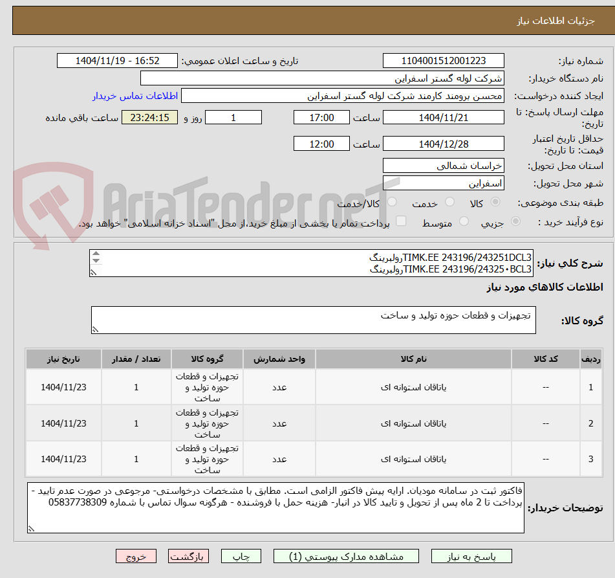Click the تاریخ نیاز column header
The height and width of the screenshot is (578, 615).
click(x=63, y=359)
